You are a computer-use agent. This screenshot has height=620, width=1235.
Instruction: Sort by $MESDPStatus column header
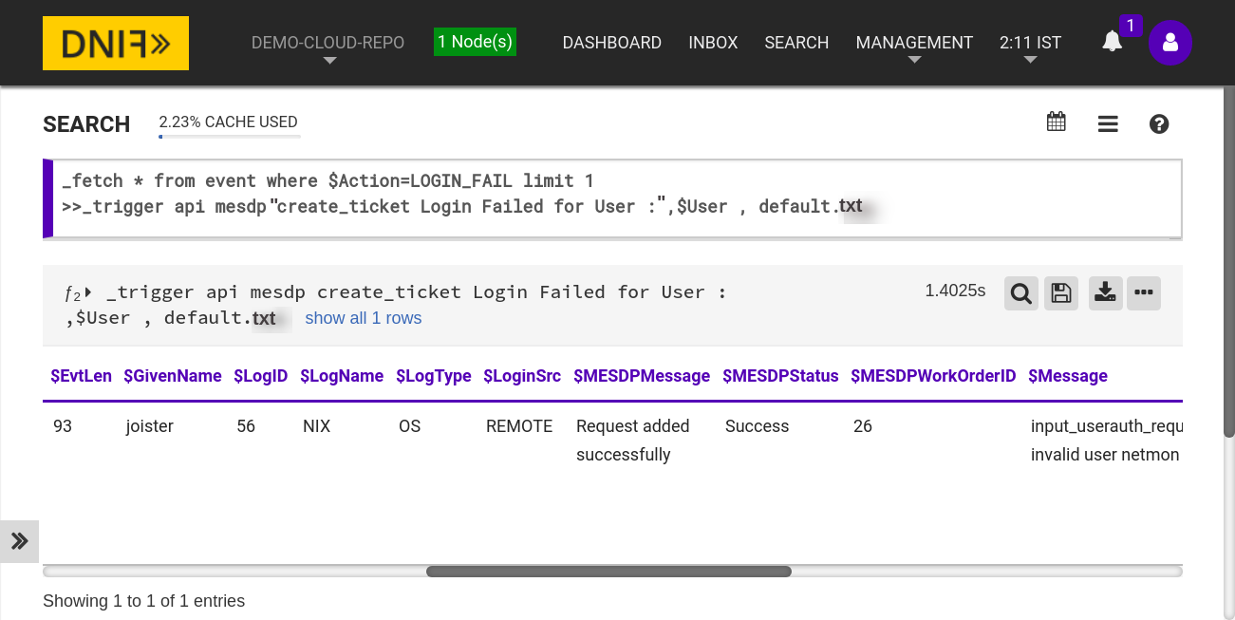coord(780,376)
